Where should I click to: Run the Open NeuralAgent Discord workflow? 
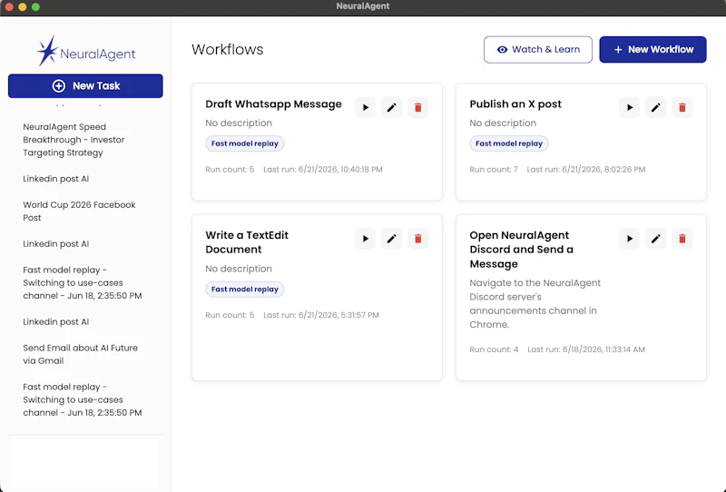click(630, 239)
